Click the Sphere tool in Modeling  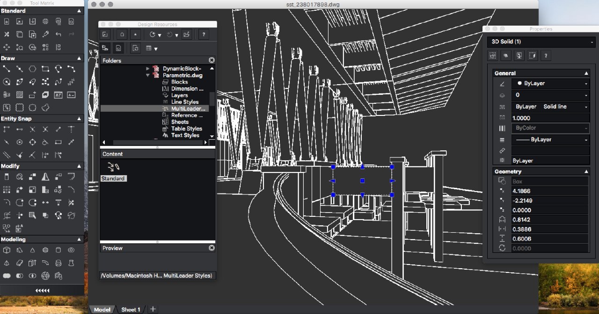tap(45, 250)
